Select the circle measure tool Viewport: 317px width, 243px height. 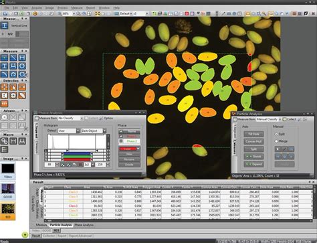click(x=22, y=66)
